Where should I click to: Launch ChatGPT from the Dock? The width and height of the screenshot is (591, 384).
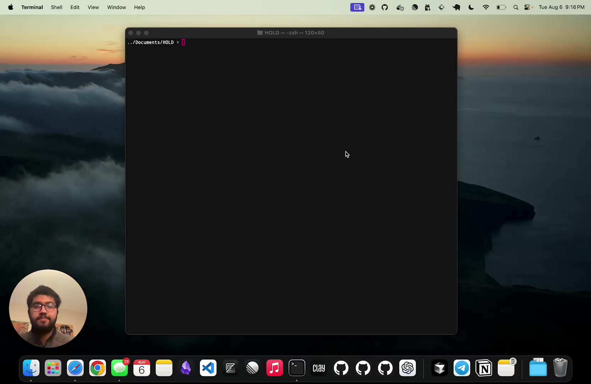pos(407,368)
